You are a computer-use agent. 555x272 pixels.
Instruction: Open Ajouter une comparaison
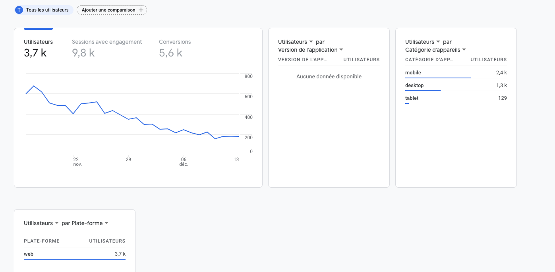[112, 10]
